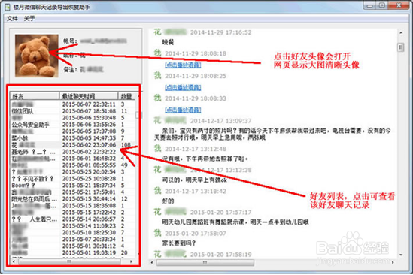This screenshot has width=413, height=275.
Task: Select row dated 2015-05-14 20:06:57
Action: tap(73, 219)
